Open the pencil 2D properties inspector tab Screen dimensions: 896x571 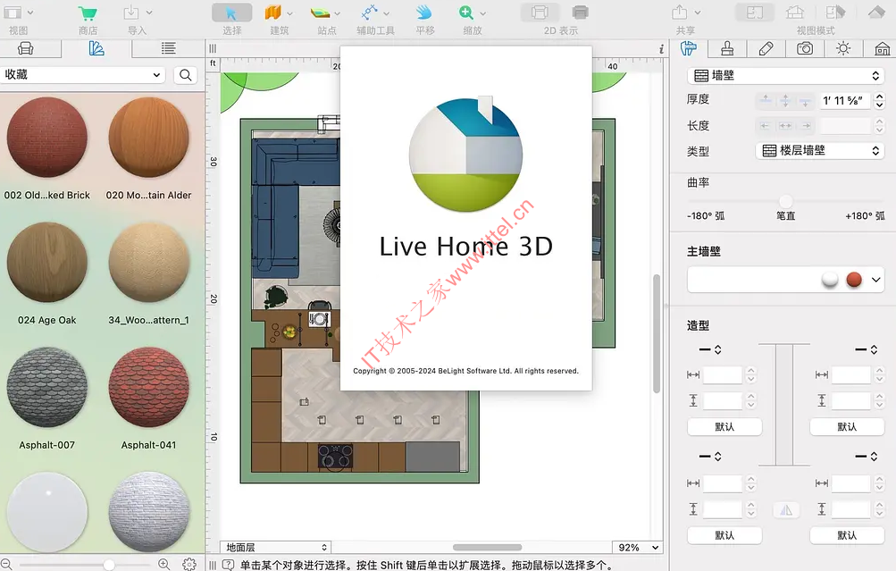[766, 48]
